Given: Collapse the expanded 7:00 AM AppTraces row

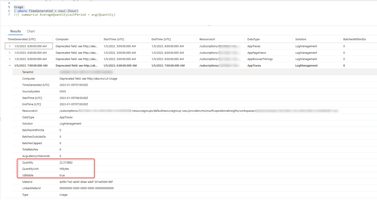Looking at the screenshot, I should (10, 65).
